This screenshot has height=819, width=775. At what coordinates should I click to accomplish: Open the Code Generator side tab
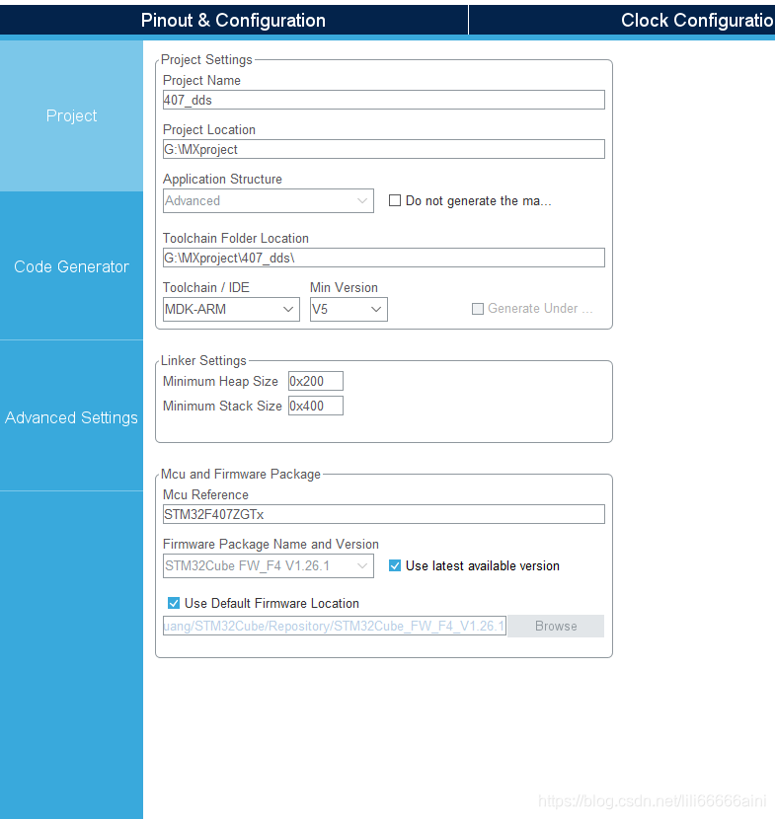[x=72, y=266]
